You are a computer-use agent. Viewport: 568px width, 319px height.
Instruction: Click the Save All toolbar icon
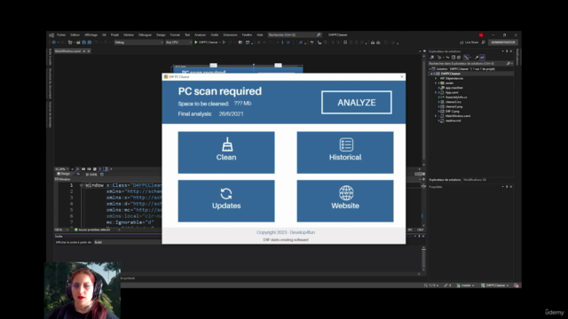89,43
